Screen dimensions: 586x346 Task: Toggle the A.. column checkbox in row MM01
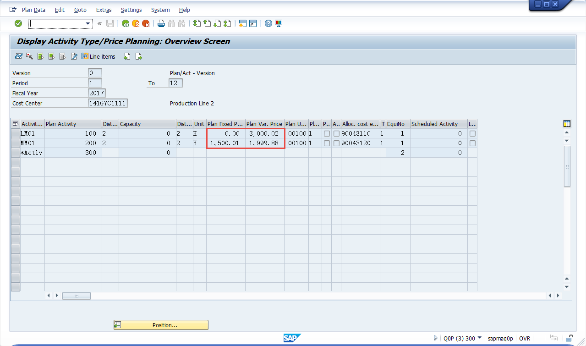tap(337, 143)
